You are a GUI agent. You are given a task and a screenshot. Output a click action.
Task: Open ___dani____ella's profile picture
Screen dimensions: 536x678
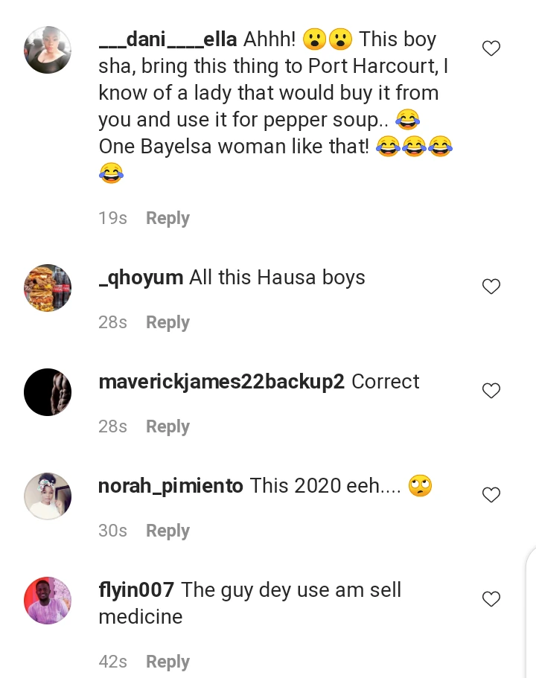[x=48, y=50]
